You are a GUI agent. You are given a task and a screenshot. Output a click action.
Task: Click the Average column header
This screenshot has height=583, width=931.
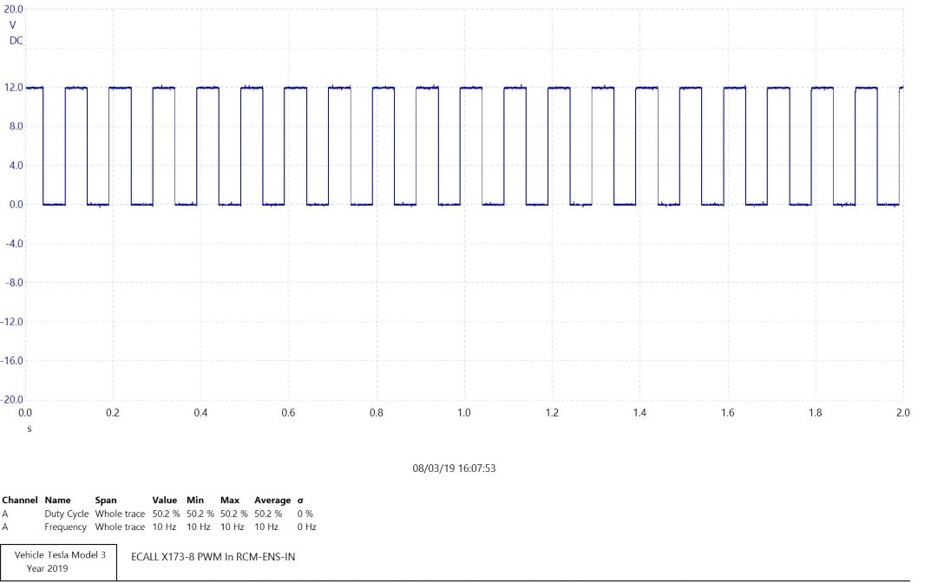272,501
